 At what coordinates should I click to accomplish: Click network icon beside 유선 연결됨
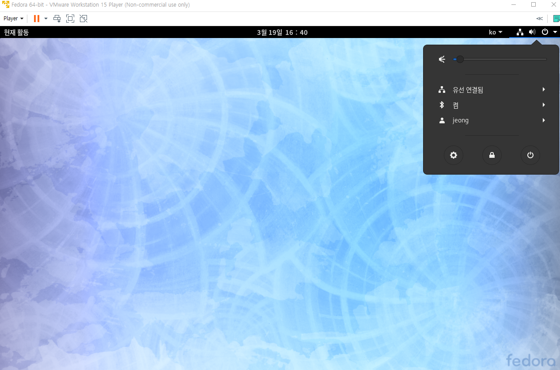(x=442, y=90)
